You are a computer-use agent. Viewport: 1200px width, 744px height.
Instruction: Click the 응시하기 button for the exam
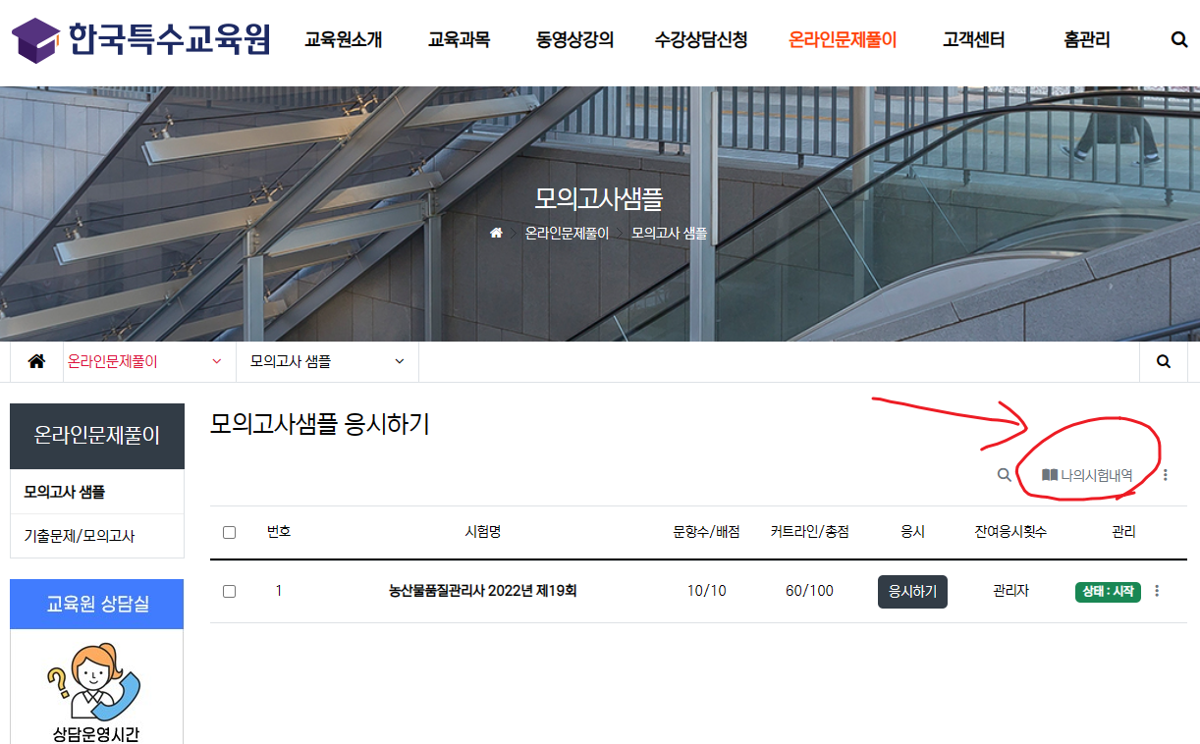pos(912,592)
